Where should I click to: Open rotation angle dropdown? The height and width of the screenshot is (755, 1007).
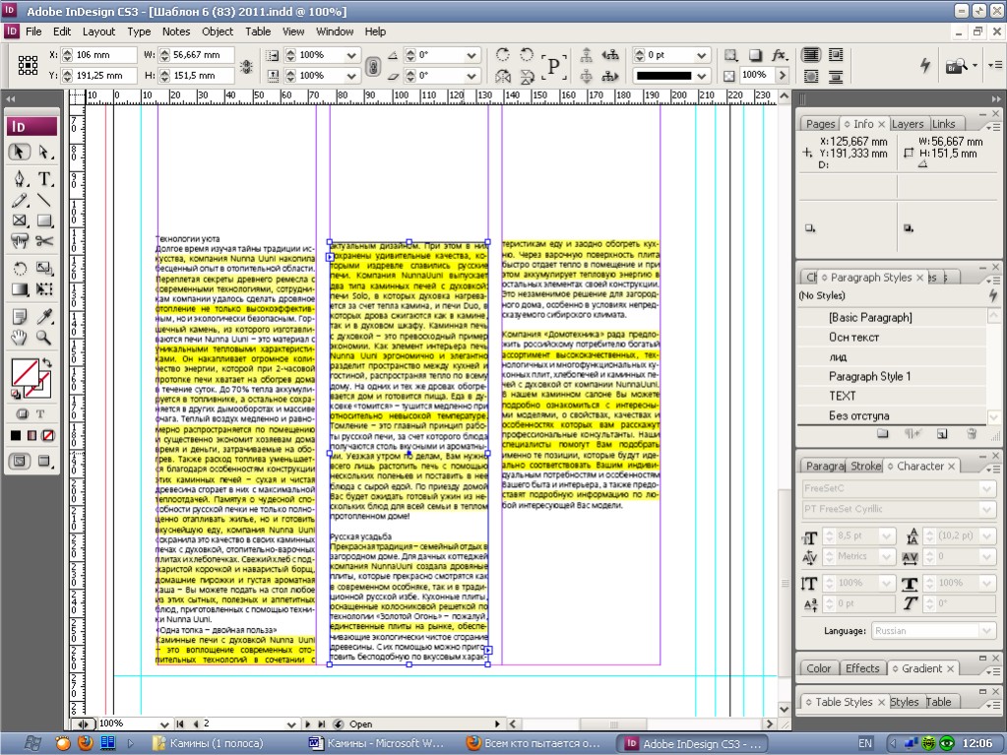(x=472, y=55)
